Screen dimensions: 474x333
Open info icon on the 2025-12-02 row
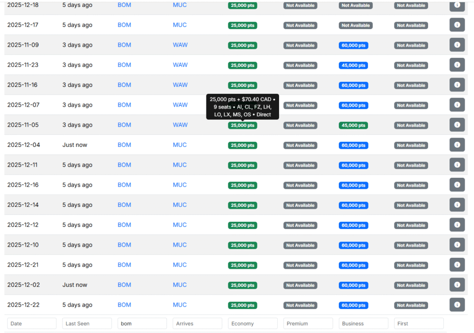457,285
